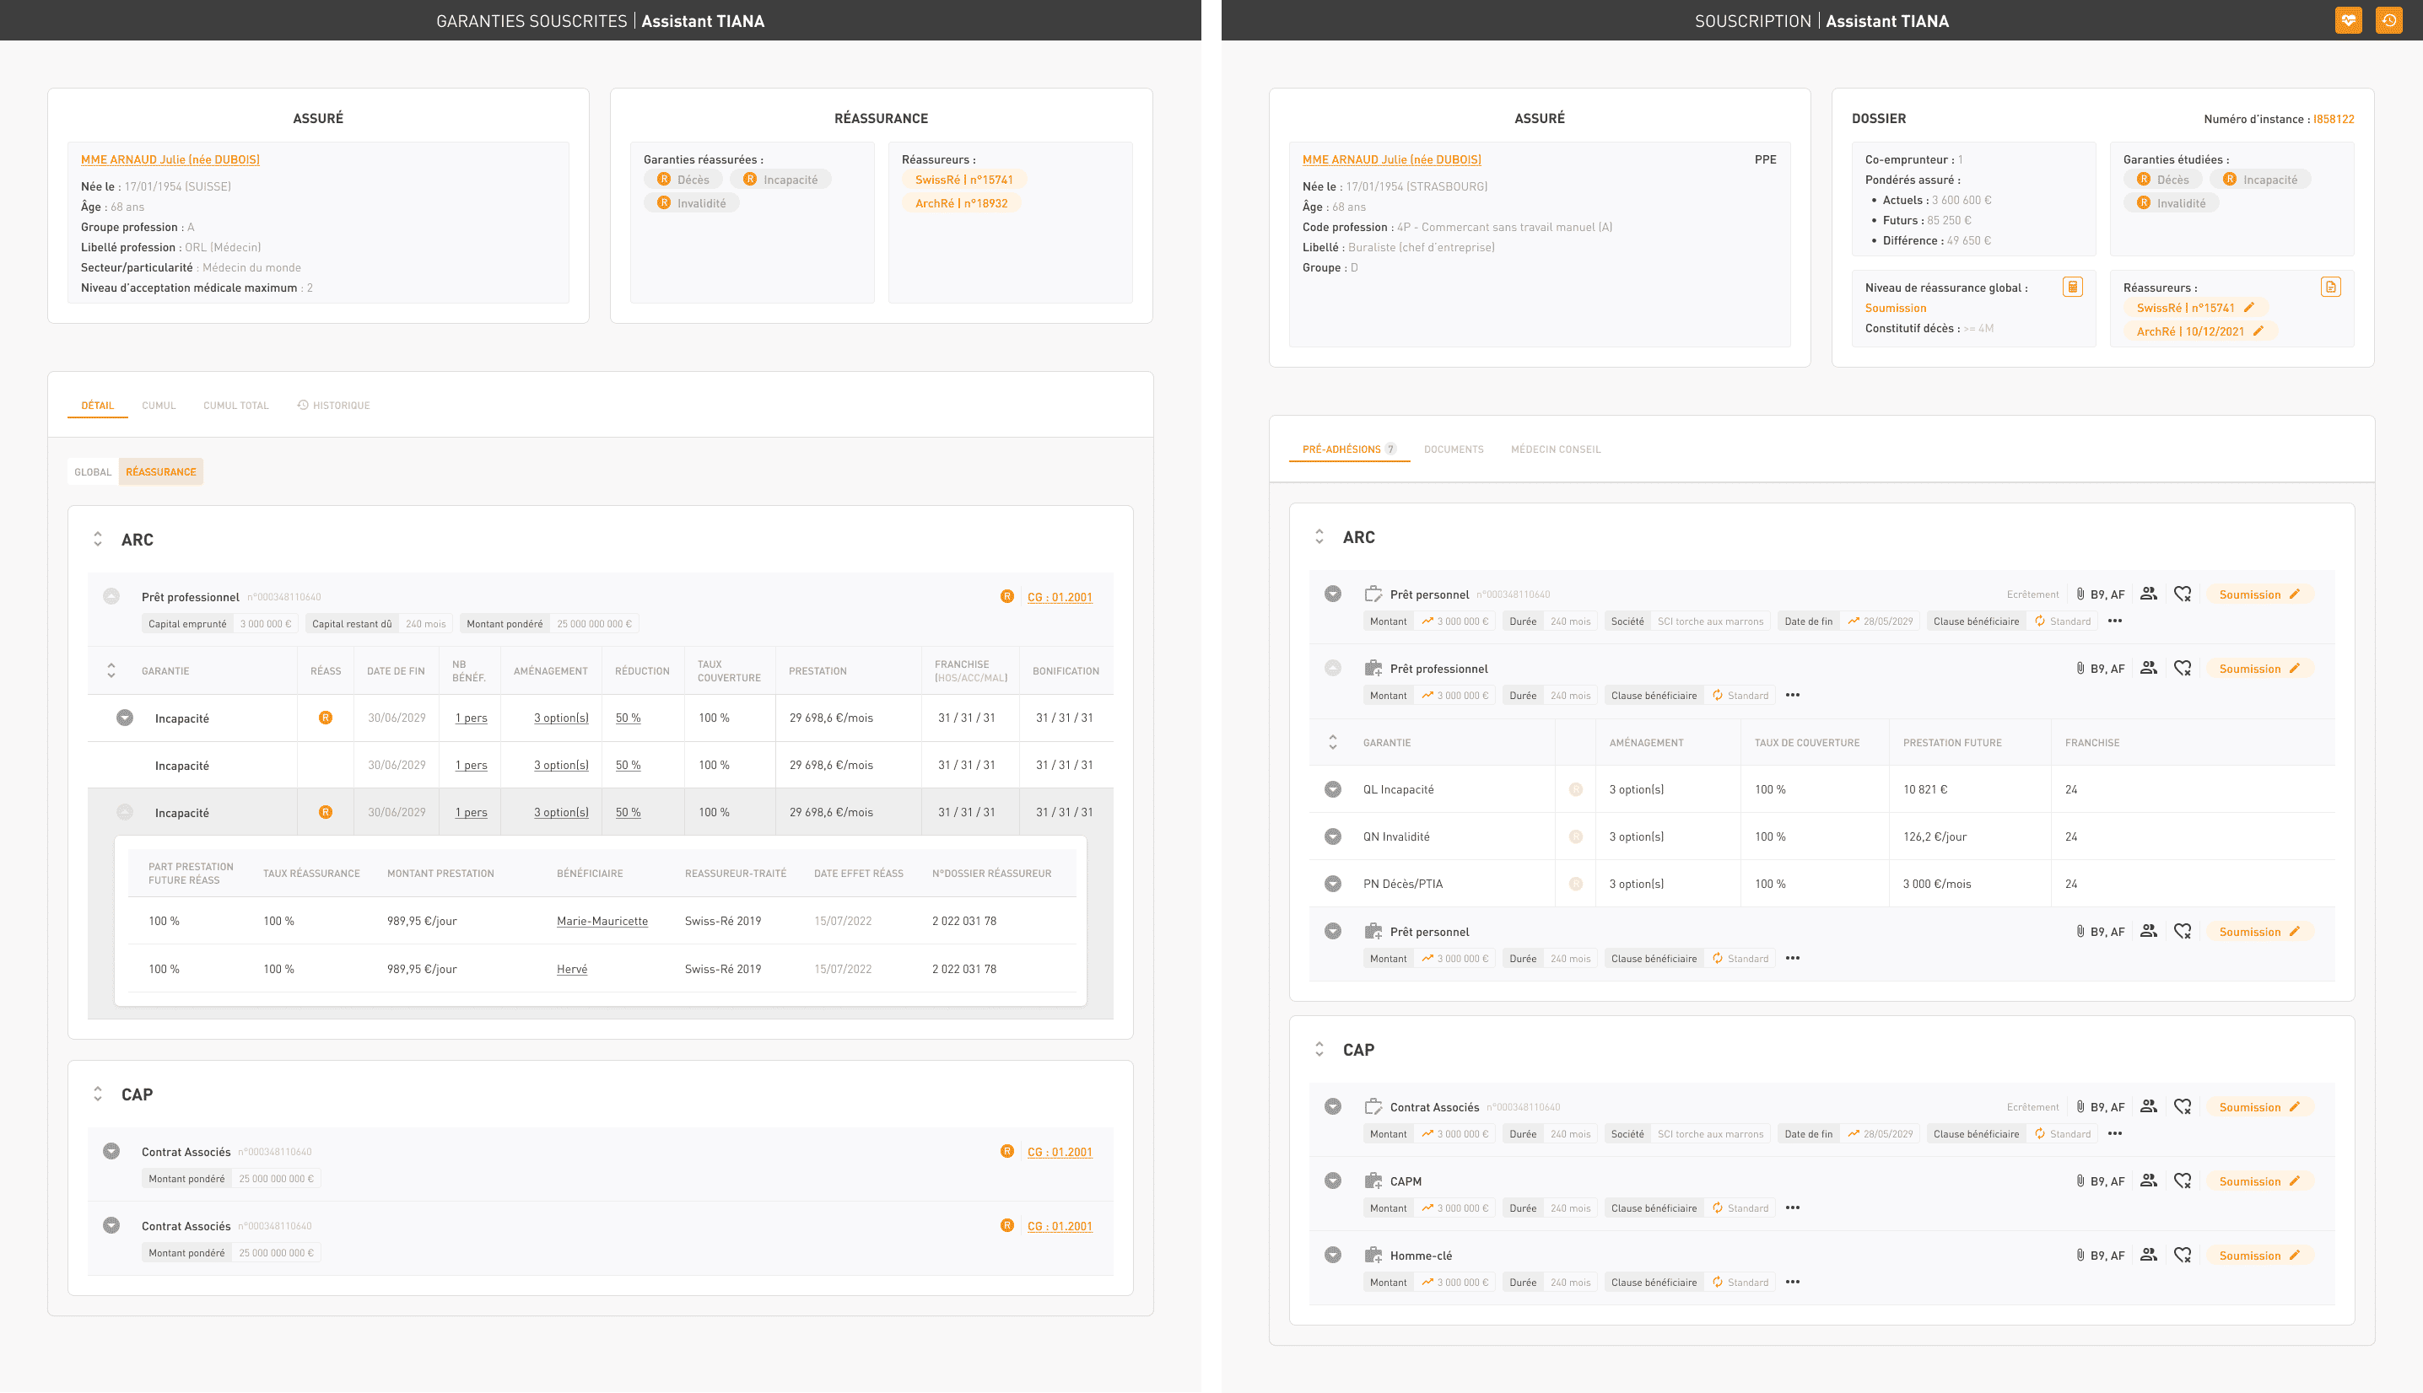Open the Marie-Mauricette beneficiary link
The height and width of the screenshot is (1393, 2423).
602,922
